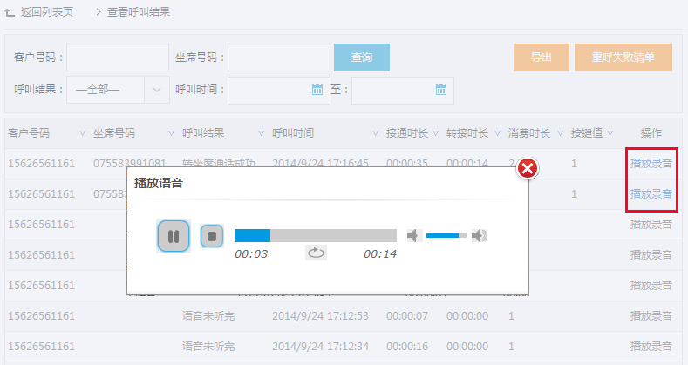Click the 导出 export button
The height and width of the screenshot is (365, 688).
click(542, 57)
